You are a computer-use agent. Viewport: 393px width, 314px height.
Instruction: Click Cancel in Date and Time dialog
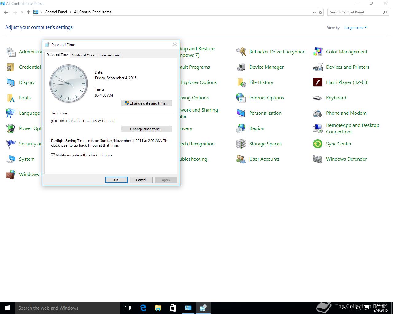[141, 180]
